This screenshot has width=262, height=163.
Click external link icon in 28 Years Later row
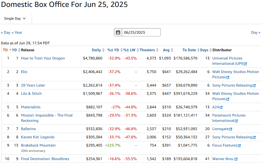pyautogui.click(x=254, y=85)
